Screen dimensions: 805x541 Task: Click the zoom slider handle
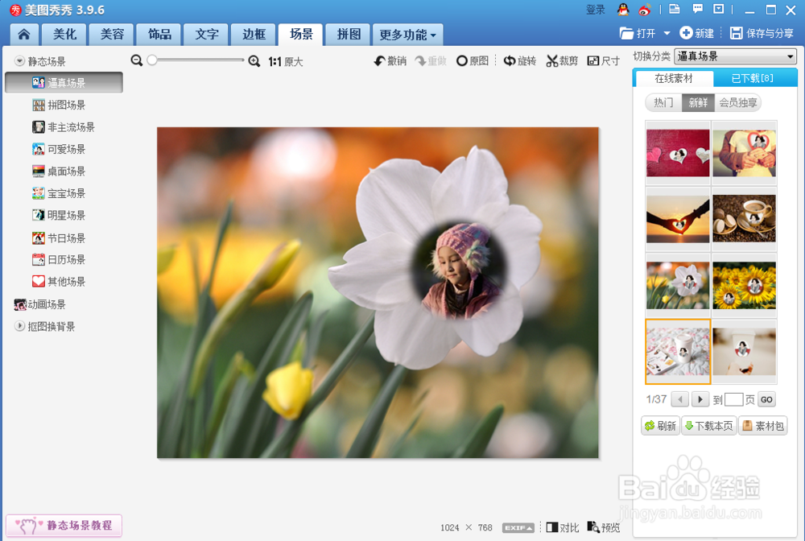click(x=152, y=60)
